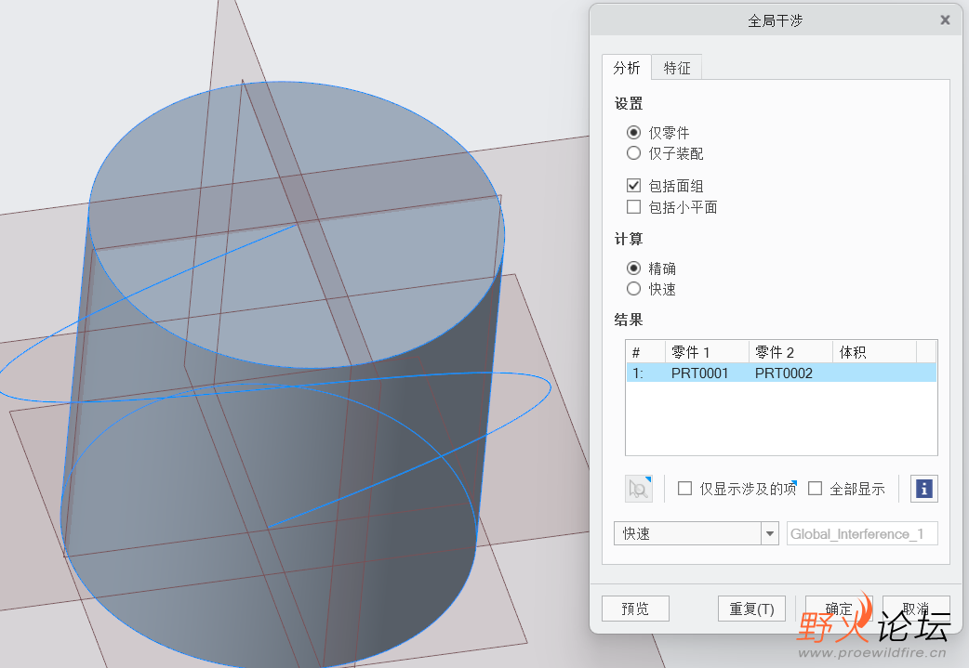Click the magnifier display-result icon
The image size is (969, 668).
click(638, 489)
